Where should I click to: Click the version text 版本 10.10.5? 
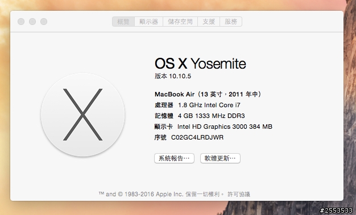(x=173, y=76)
